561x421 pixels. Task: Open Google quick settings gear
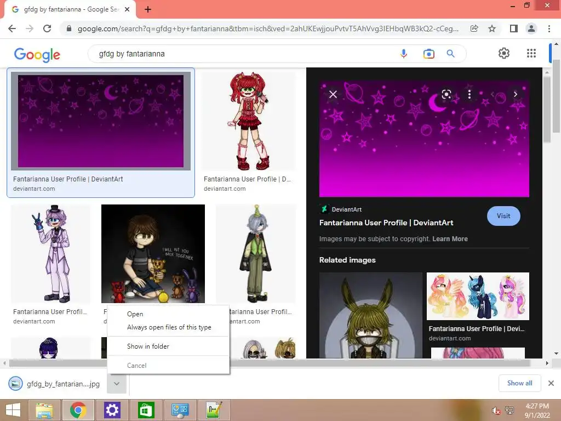coord(504,53)
